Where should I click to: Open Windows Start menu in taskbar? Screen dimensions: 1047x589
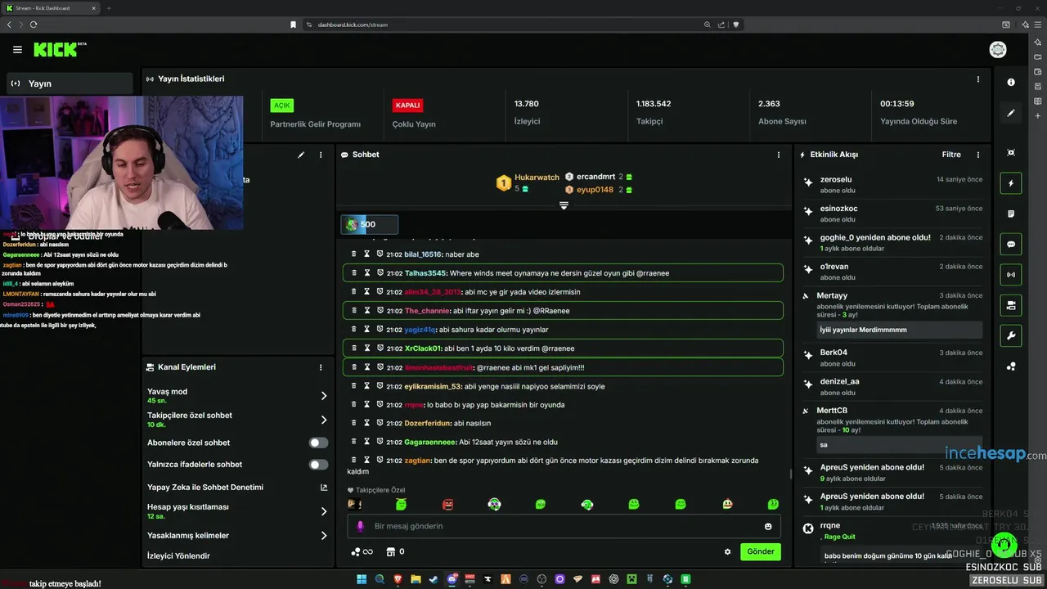(362, 579)
